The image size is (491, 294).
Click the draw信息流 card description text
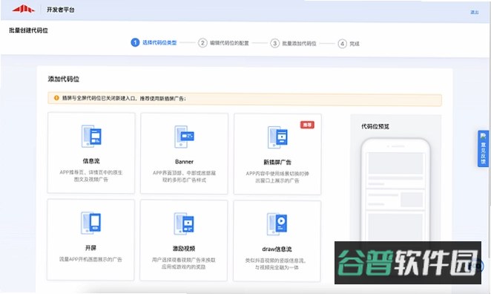(x=277, y=264)
